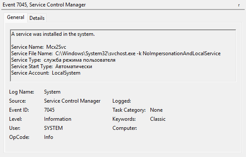Screen dimensions: 246x157
Task: Click the Log Name value System
Action: pyautogui.click(x=52, y=92)
